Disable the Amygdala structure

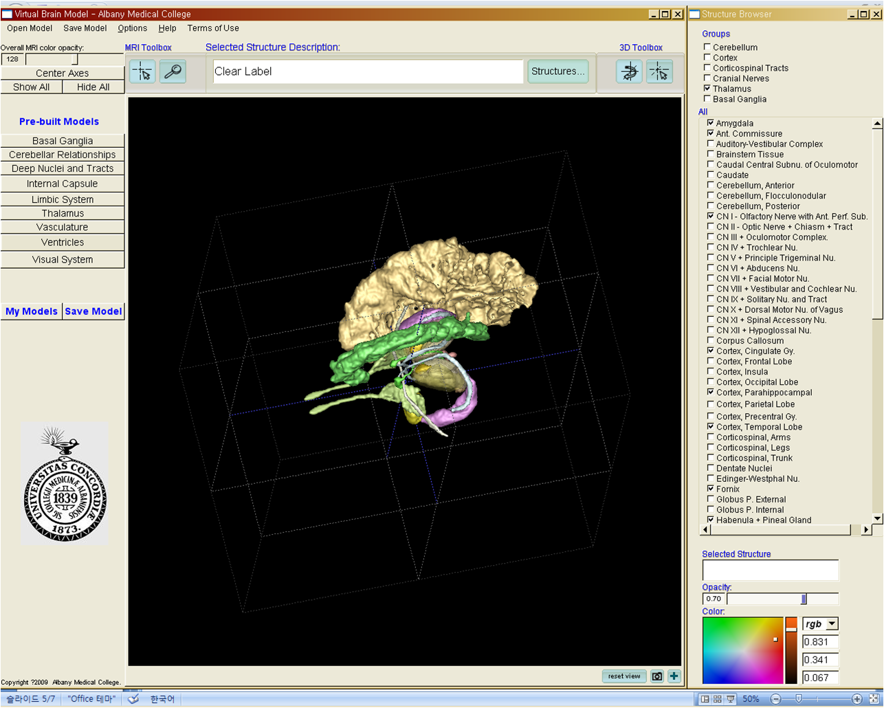point(711,123)
